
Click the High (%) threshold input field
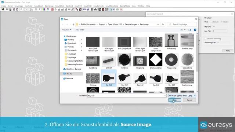point(220,26)
